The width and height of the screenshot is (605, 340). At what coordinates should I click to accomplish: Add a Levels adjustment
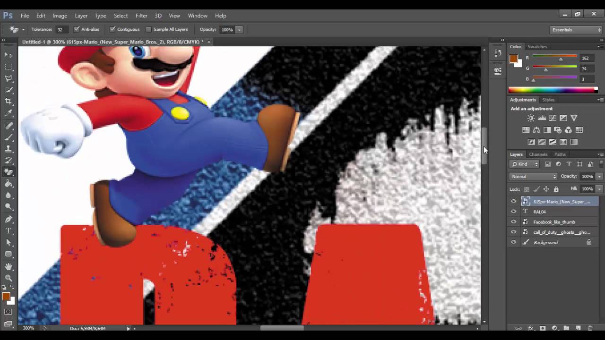click(542, 118)
